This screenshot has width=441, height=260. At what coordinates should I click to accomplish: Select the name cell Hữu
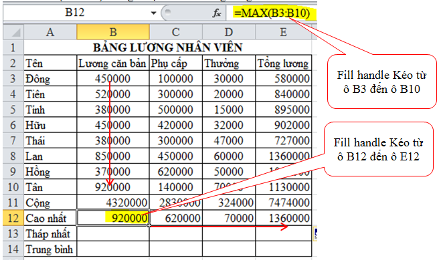(50, 125)
